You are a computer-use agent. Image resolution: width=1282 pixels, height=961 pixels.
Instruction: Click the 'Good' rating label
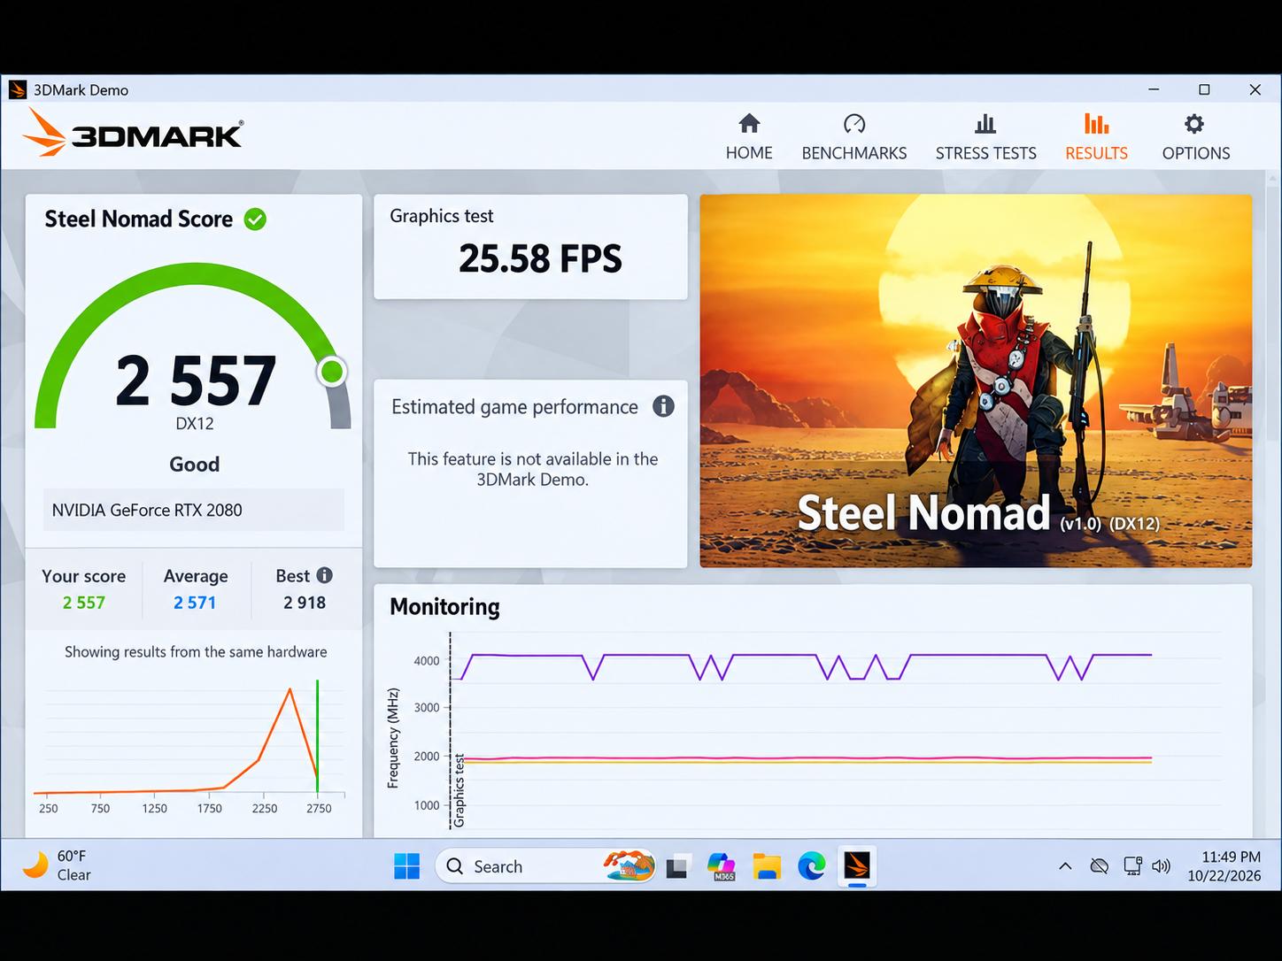pyautogui.click(x=195, y=464)
